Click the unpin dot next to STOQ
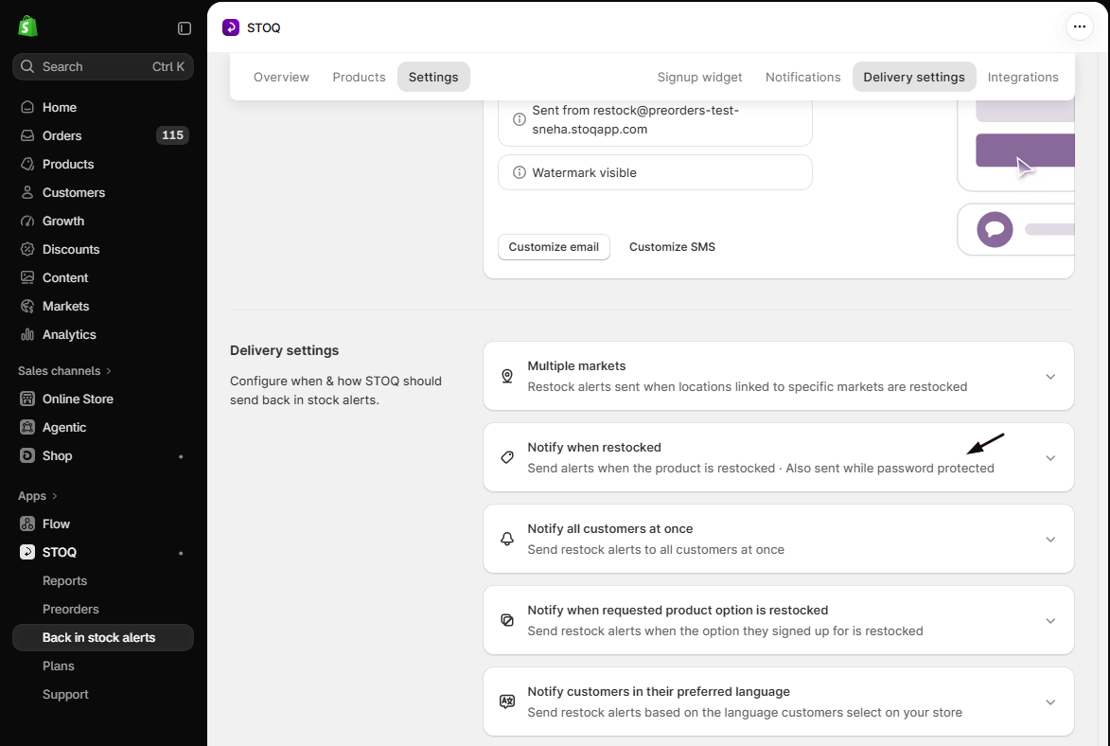This screenshot has height=746, width=1110. tap(181, 553)
